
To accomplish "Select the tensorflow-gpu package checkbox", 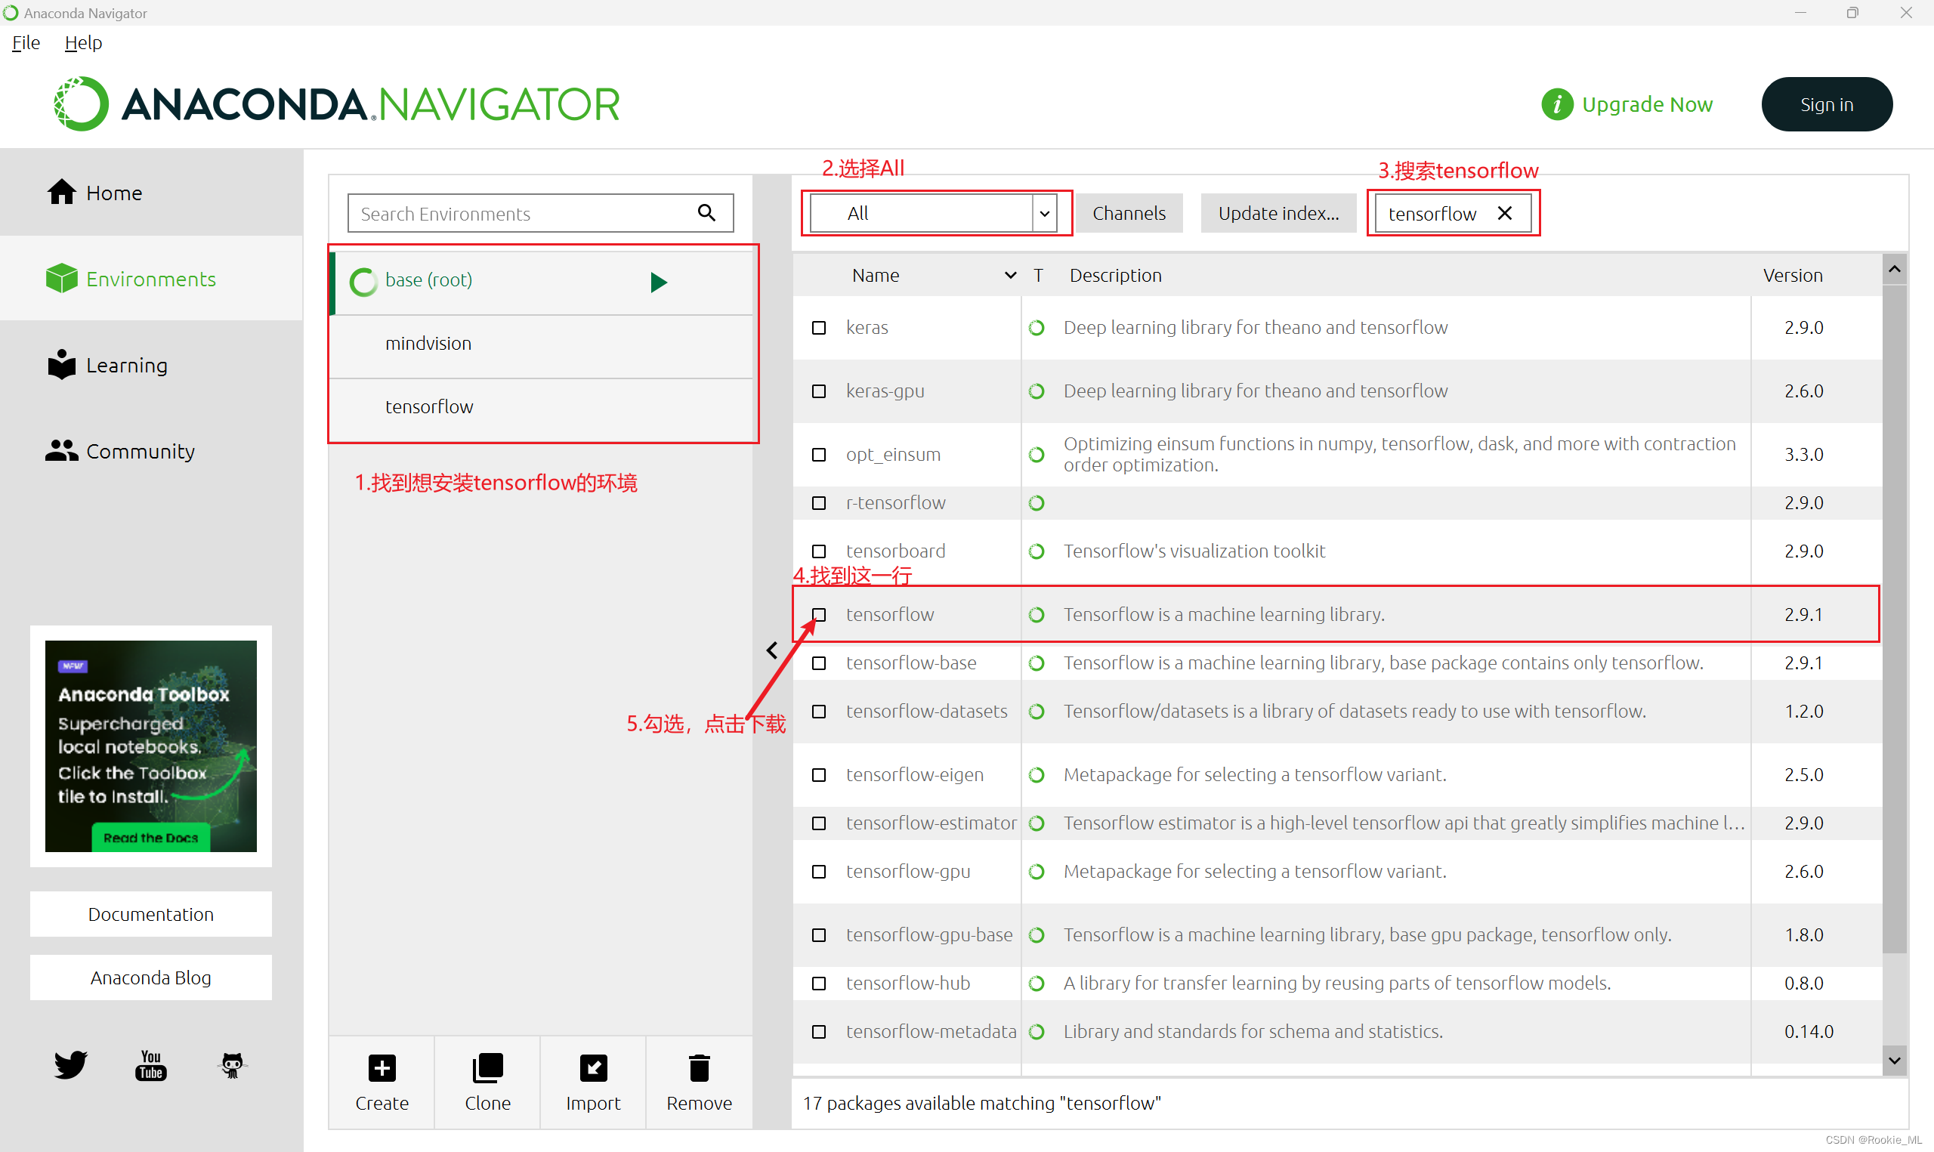I will click(819, 872).
